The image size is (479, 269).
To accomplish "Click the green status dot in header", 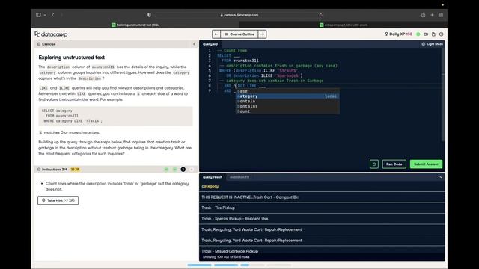I will (418, 34).
